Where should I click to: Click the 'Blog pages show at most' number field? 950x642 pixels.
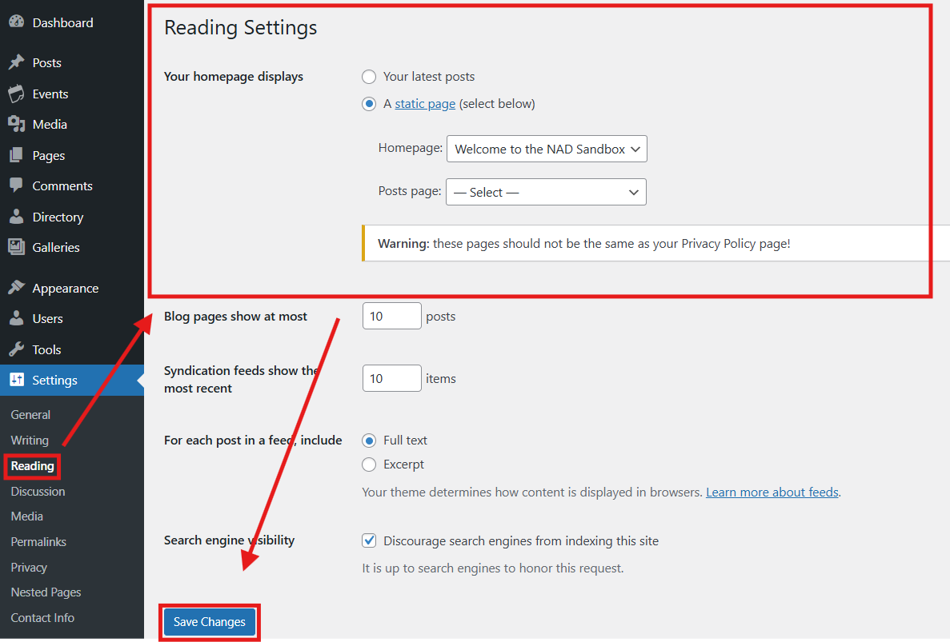(x=392, y=316)
